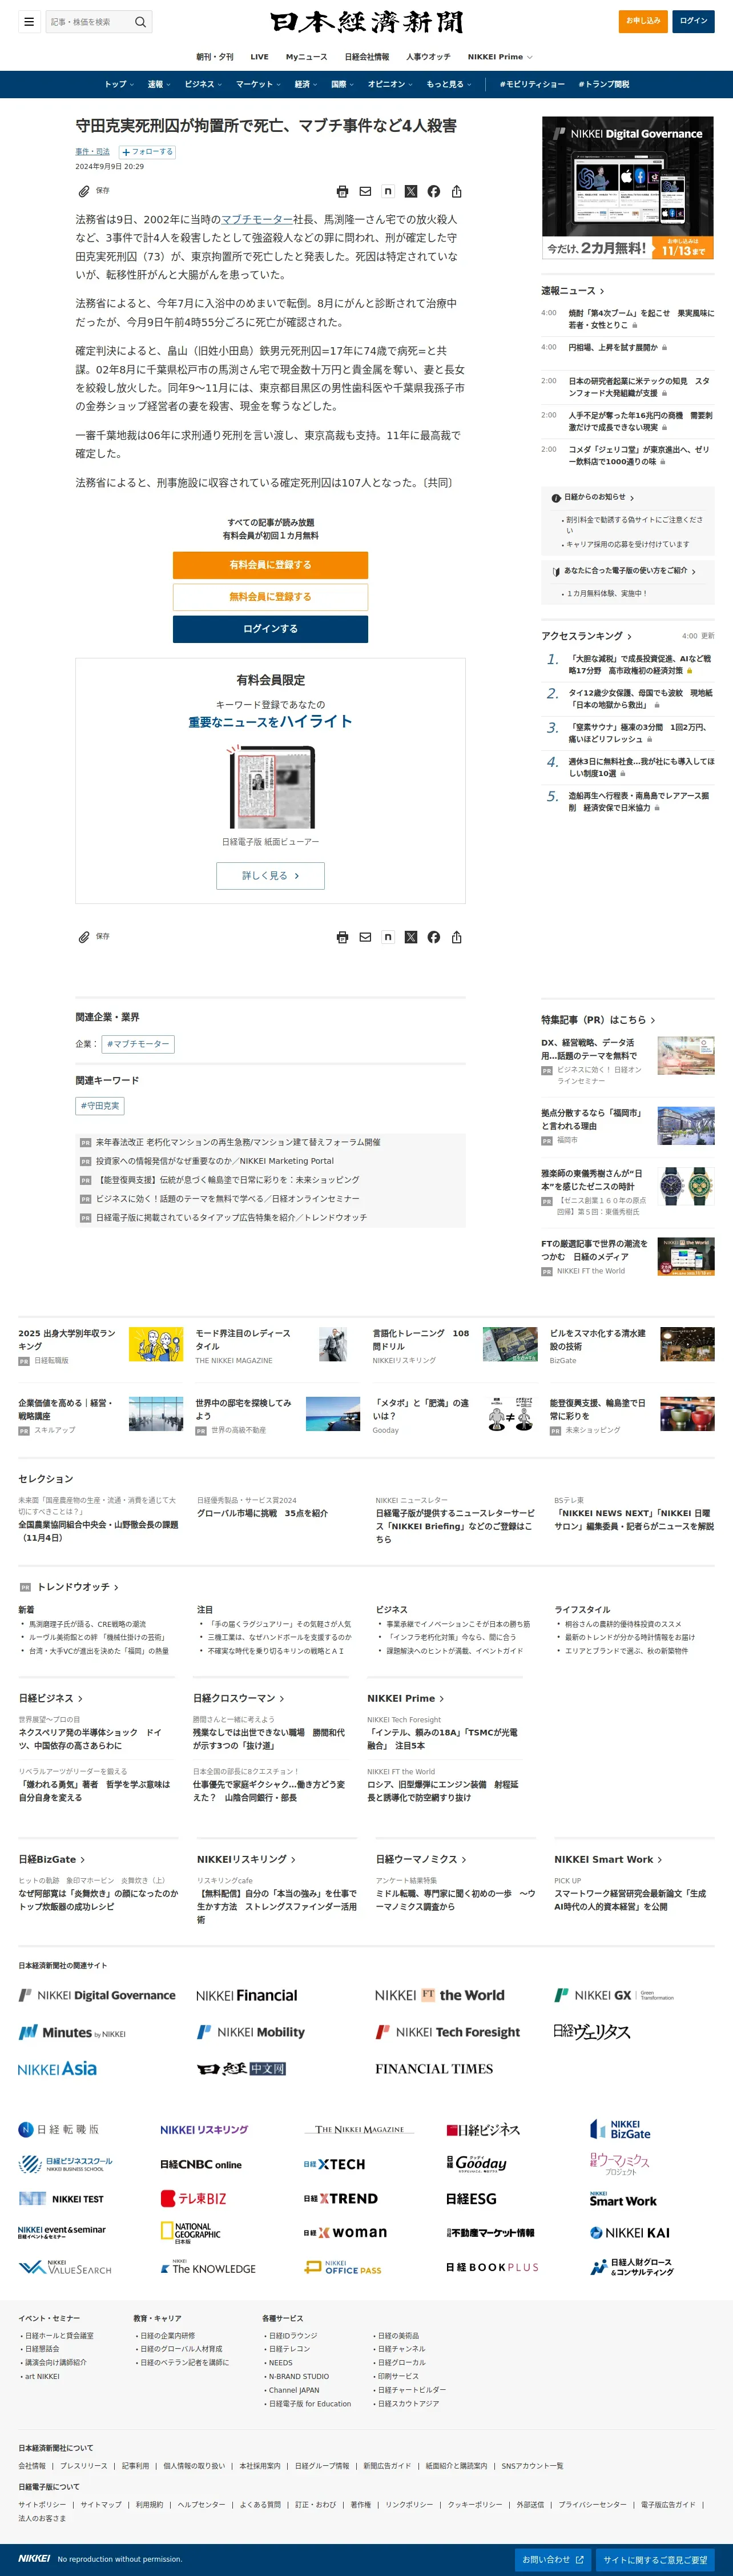This screenshot has height=2576, width=733.
Task: Open the NIKKEI Financial logo link
Action: pos(247,1995)
